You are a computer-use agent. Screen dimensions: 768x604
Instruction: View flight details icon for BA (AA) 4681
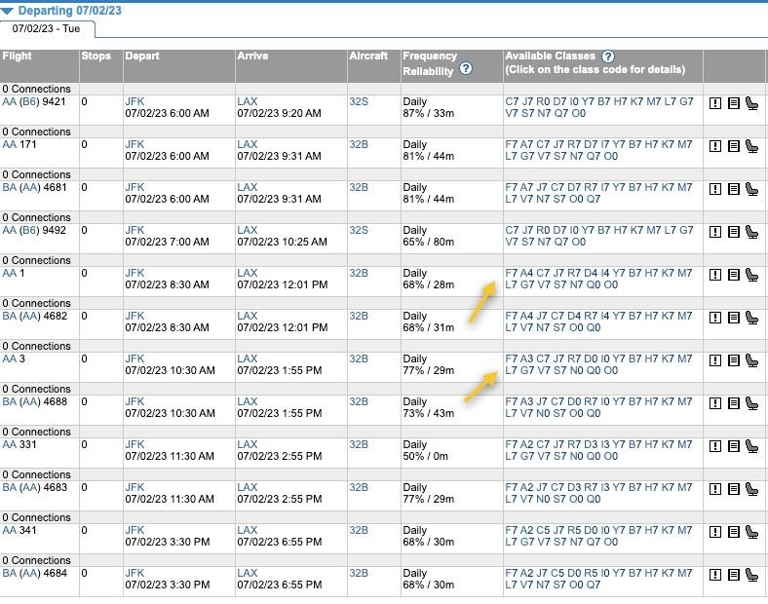(x=733, y=189)
